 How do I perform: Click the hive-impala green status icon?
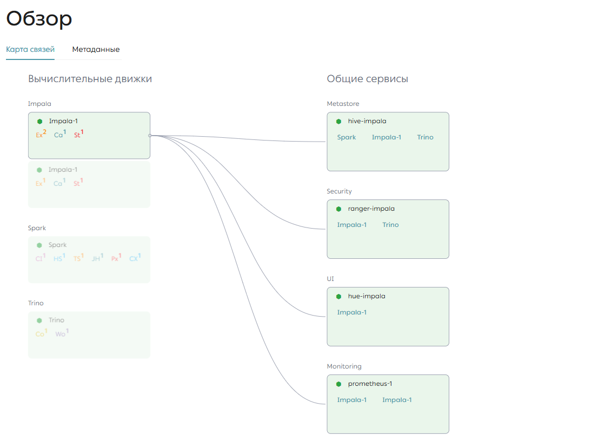[338, 122]
